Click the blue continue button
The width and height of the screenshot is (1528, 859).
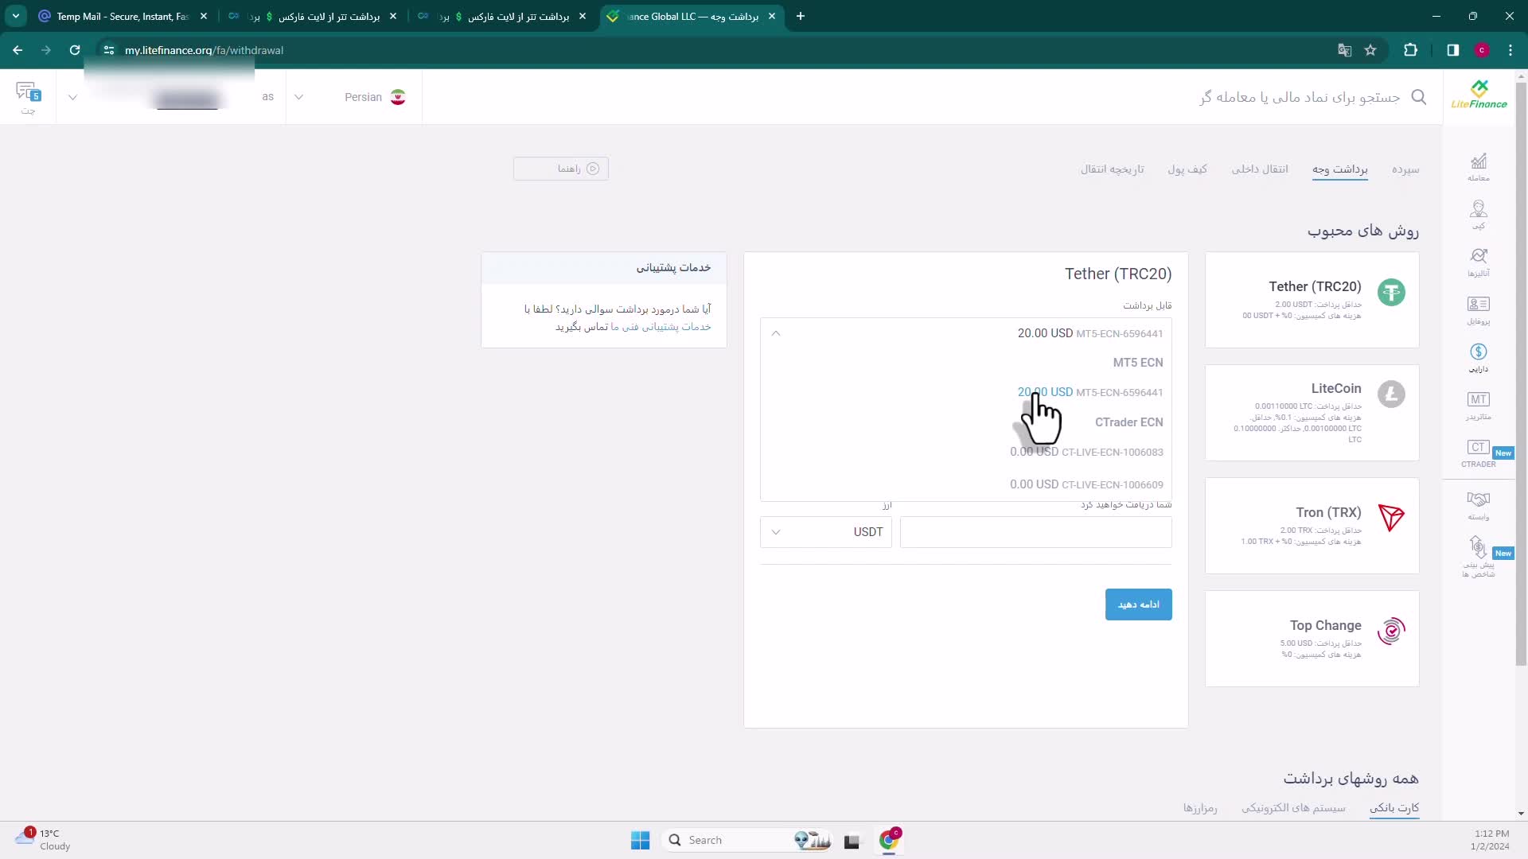[1138, 604]
